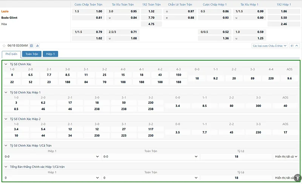
Task: Open Hiển thị tất cả in Tỷ Số Chính Xác Hiệp 1/Cả Trận
Action: click(x=286, y=157)
